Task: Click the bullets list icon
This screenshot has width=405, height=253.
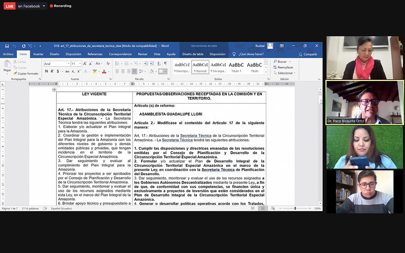Action: pyautogui.click(x=117, y=64)
